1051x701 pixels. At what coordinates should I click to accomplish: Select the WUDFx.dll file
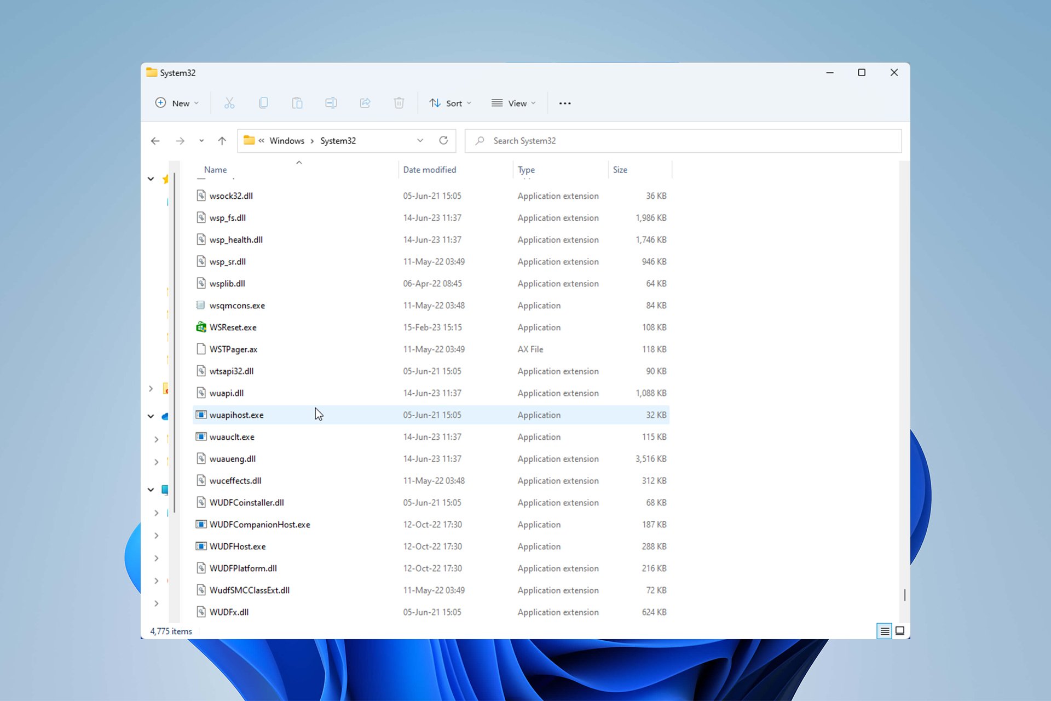(431, 612)
